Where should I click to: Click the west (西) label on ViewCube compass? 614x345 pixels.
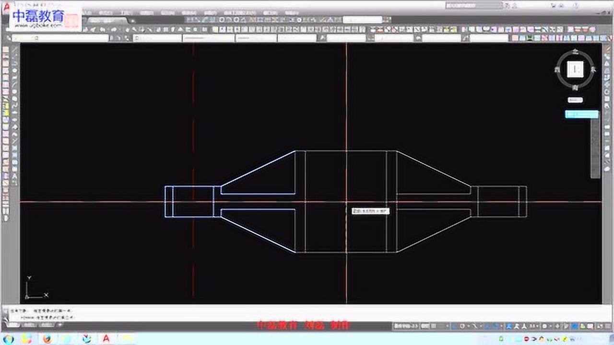coord(557,70)
